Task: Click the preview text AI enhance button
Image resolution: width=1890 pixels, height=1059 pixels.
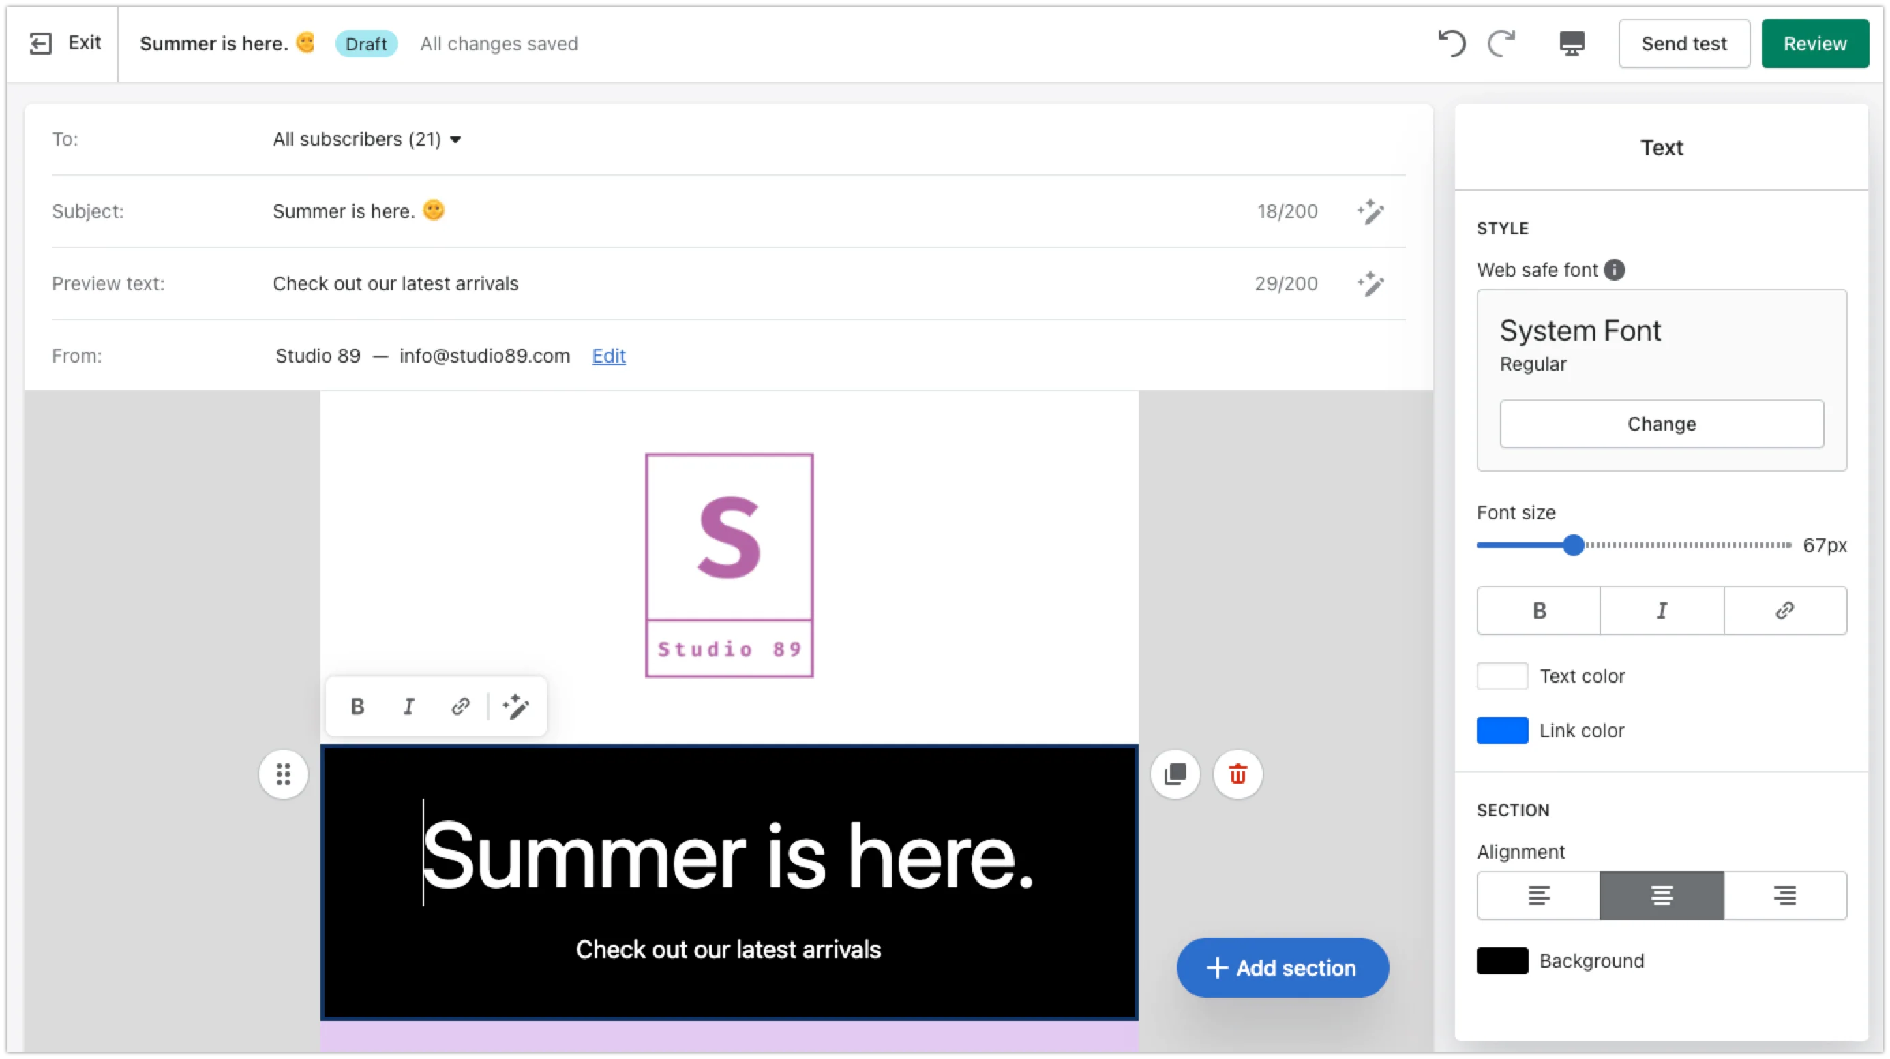Action: point(1370,284)
